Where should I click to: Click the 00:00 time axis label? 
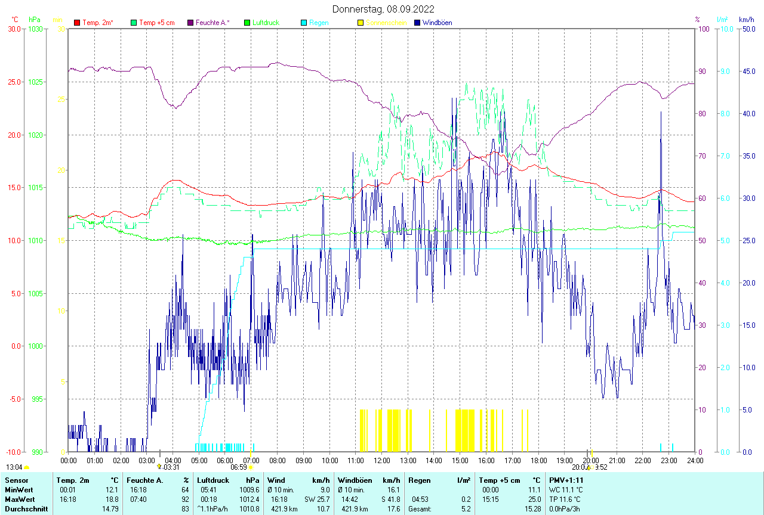click(x=69, y=460)
